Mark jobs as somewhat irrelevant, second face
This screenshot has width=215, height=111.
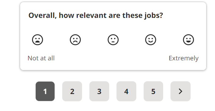pos(75,40)
